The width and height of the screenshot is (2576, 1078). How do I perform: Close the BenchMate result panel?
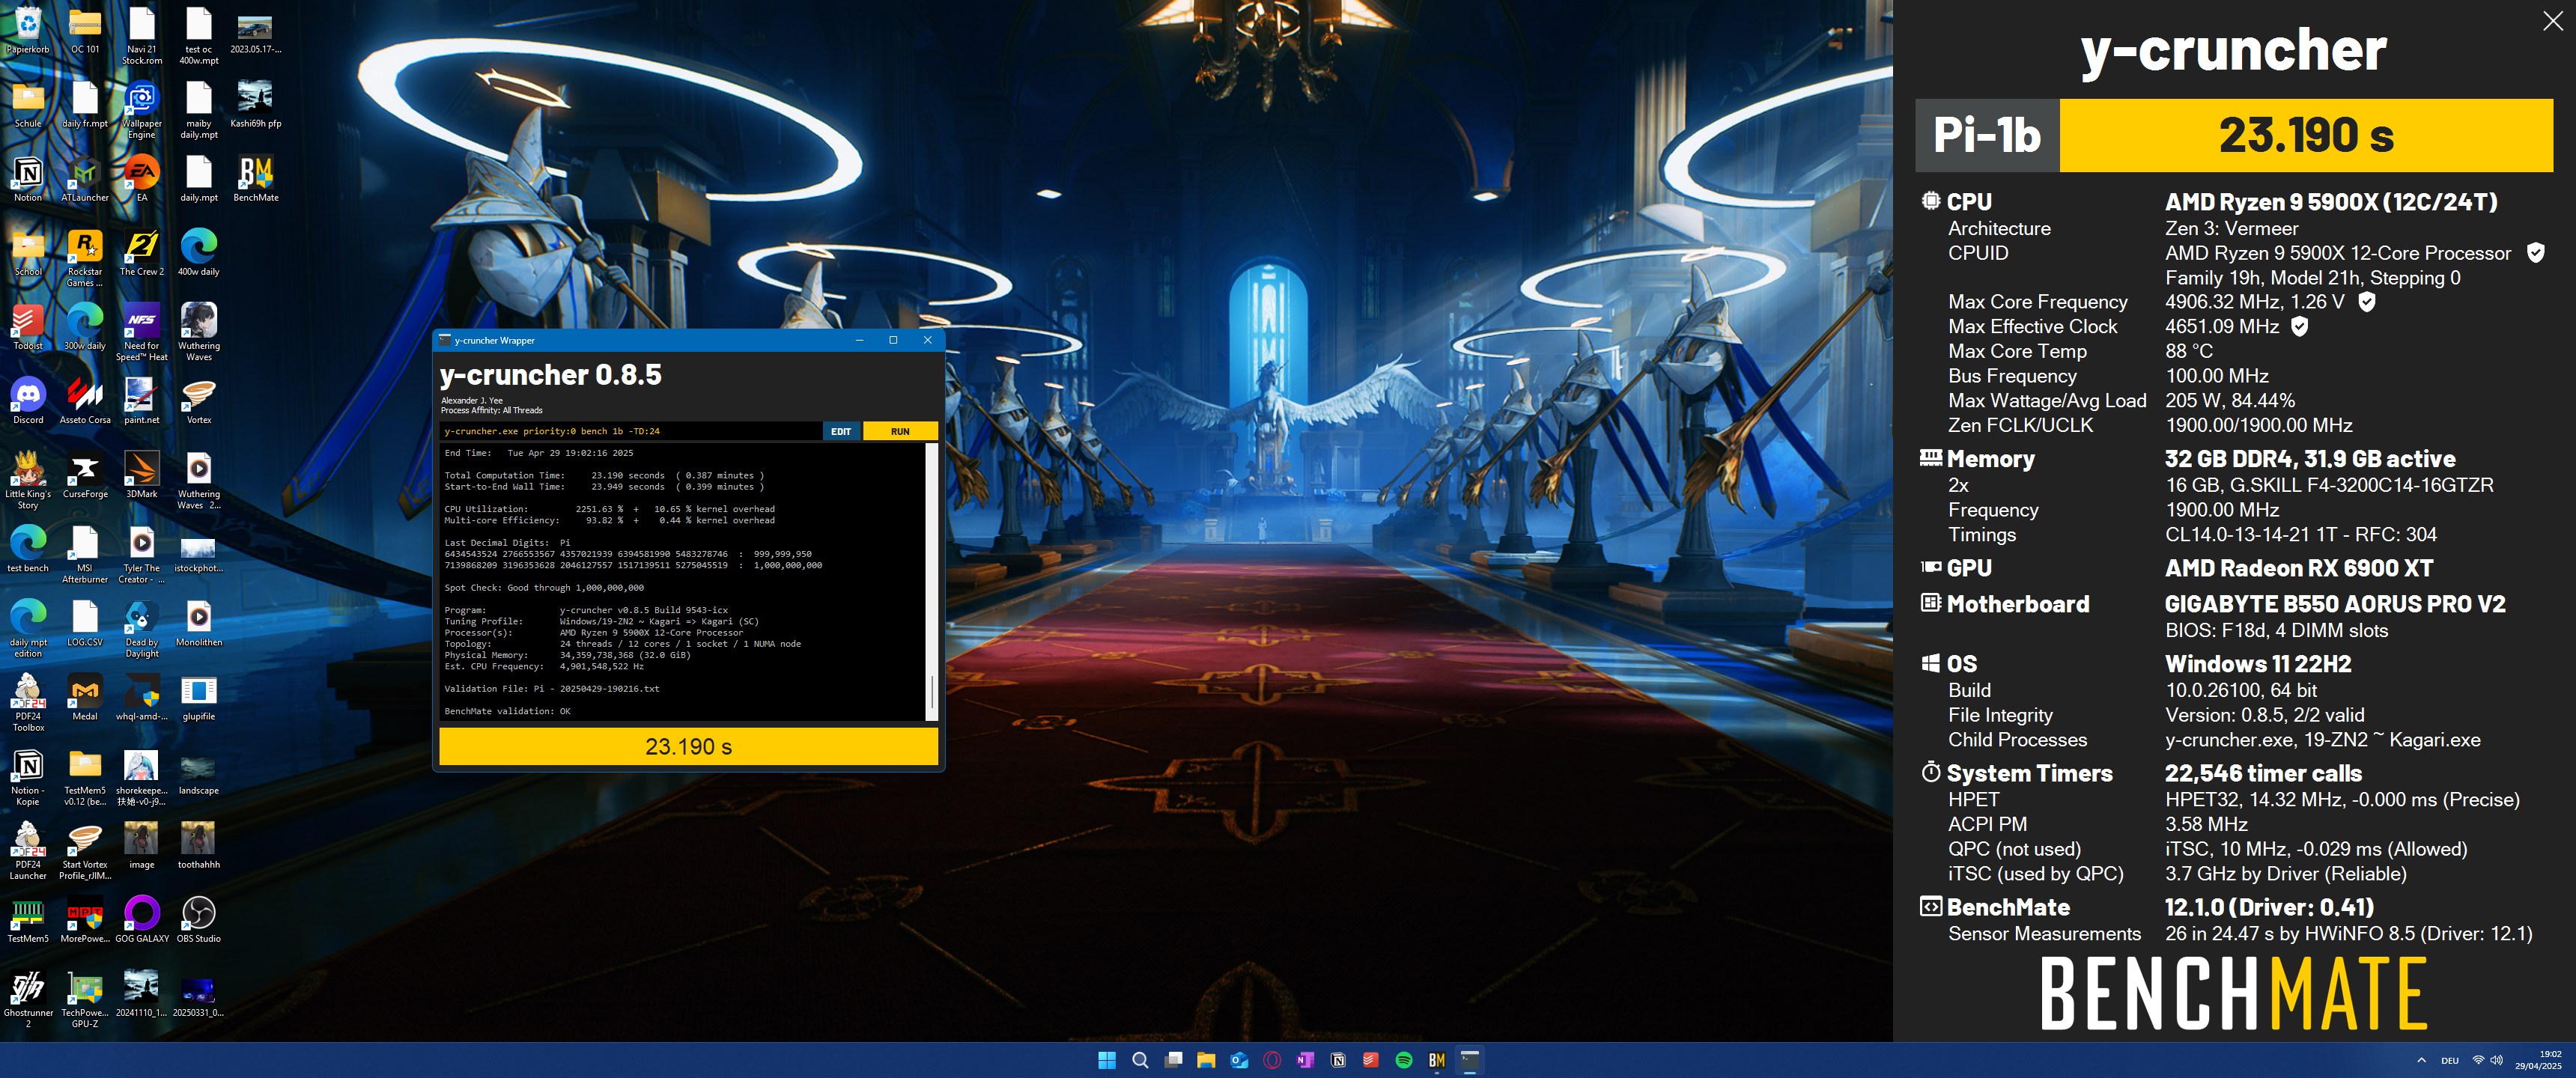tap(2553, 21)
